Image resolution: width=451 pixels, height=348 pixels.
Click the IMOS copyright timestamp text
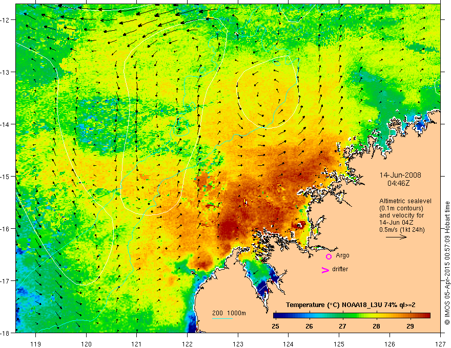click(x=447, y=263)
